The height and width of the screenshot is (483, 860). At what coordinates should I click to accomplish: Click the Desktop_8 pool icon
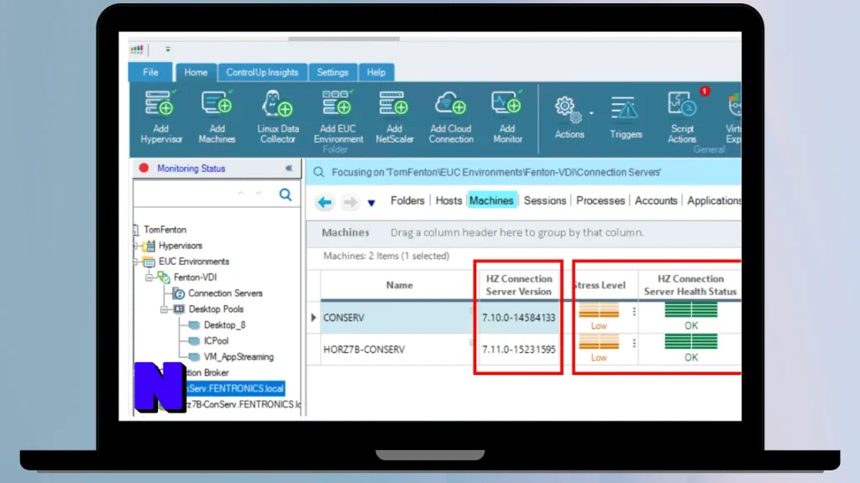point(194,325)
